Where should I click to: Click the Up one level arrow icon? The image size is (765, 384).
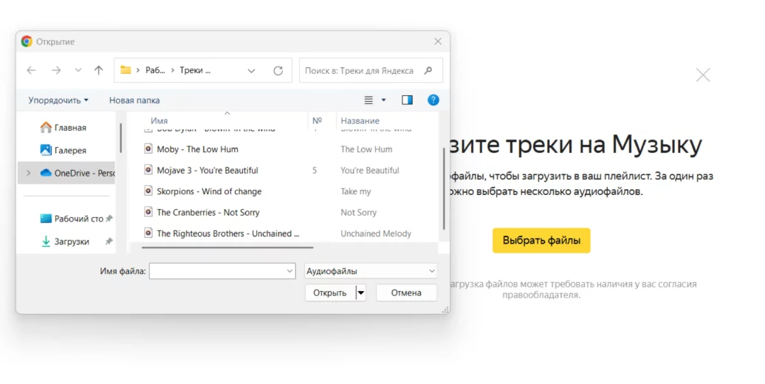coord(99,71)
